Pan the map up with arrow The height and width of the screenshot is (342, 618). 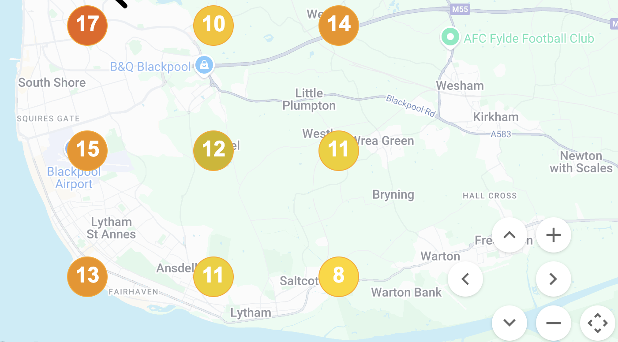click(x=509, y=235)
